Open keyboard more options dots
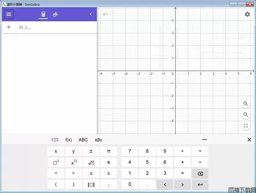Image resolution: width=256 pixels, height=193 pixels. tap(204, 140)
